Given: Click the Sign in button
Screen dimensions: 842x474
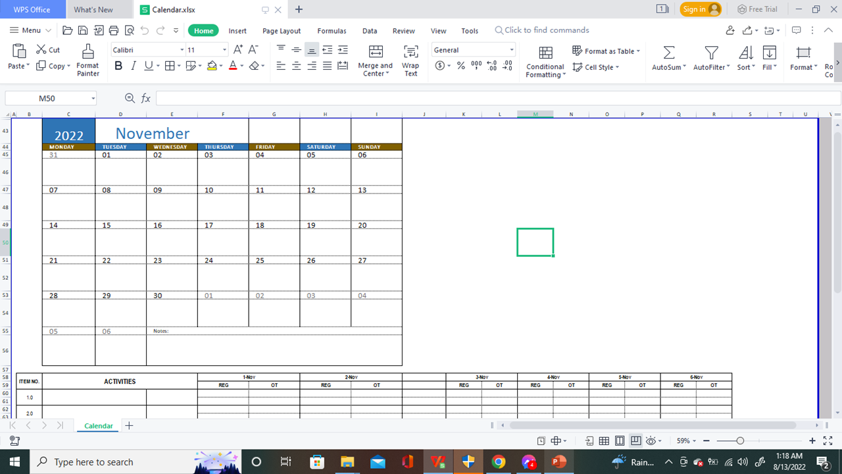Looking at the screenshot, I should coord(701,9).
